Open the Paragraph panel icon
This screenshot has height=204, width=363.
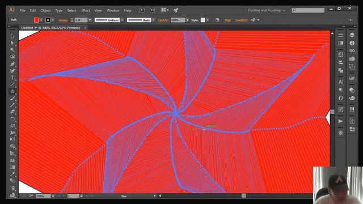pos(340,90)
